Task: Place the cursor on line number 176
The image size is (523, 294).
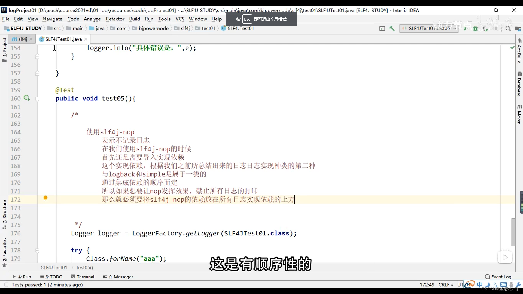Action: [16, 233]
